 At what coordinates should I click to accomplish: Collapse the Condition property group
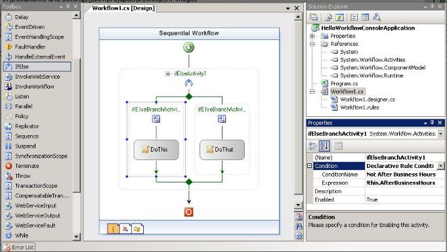point(310,166)
